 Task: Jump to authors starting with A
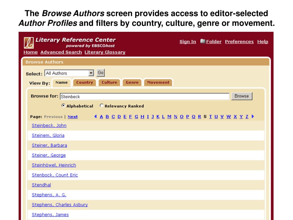point(102,117)
